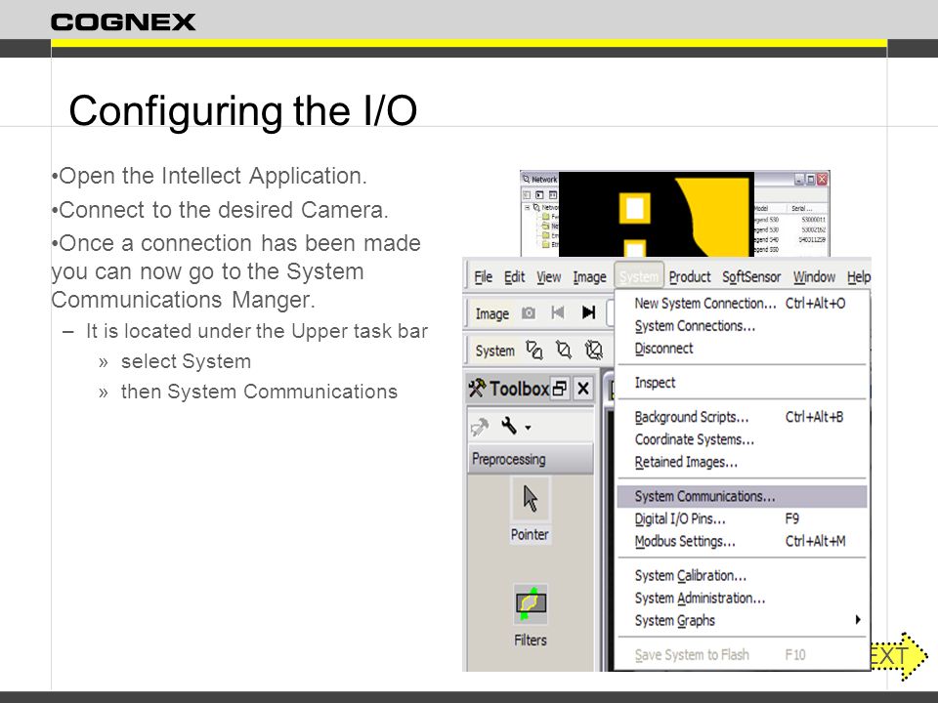
Task: Open Digital I/O Pins... entry
Action: (742, 518)
